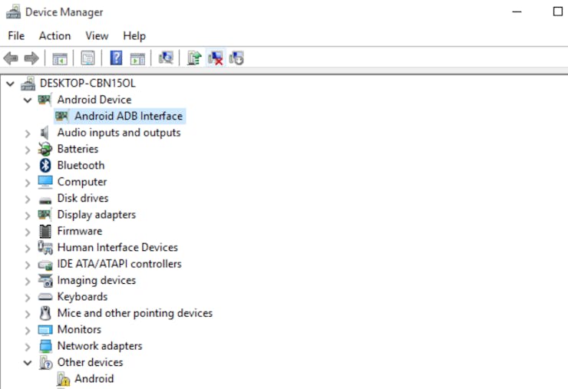The height and width of the screenshot is (389, 568).
Task: Expand the Batteries category
Action: 28,150
